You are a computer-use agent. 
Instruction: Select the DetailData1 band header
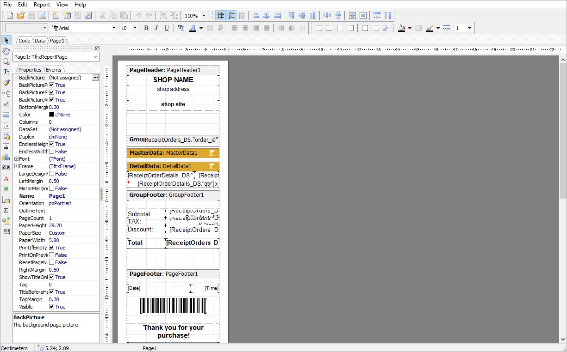[x=173, y=166]
